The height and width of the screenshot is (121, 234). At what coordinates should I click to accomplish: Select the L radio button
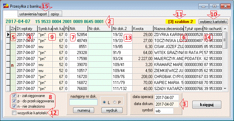click(x=104, y=102)
